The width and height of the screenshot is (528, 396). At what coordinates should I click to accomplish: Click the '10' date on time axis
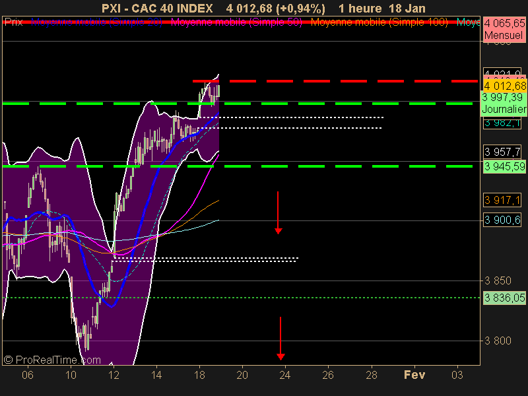(x=71, y=375)
